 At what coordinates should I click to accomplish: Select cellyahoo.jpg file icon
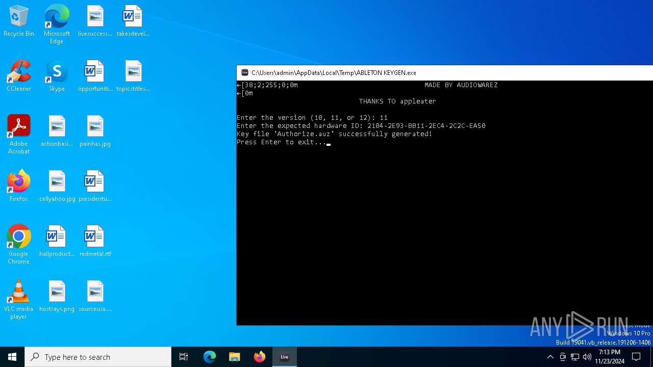tap(57, 187)
